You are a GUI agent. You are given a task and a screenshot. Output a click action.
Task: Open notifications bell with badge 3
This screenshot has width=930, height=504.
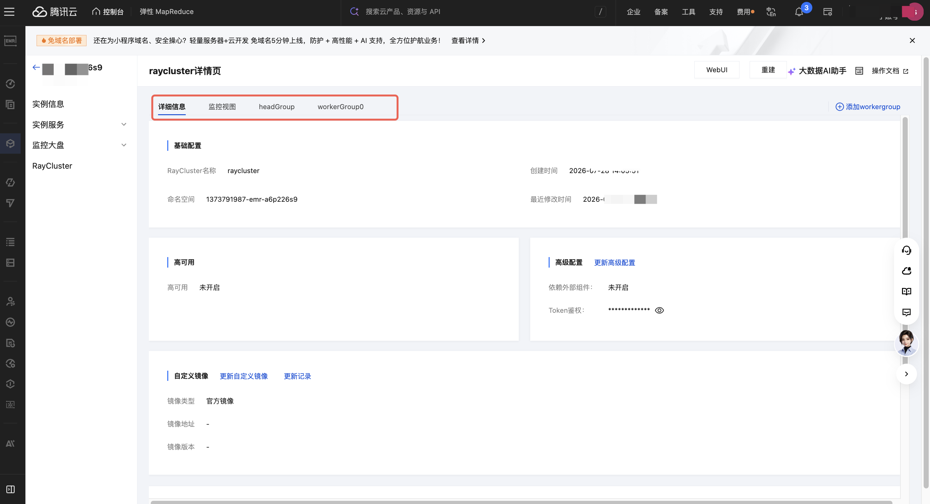[799, 12]
